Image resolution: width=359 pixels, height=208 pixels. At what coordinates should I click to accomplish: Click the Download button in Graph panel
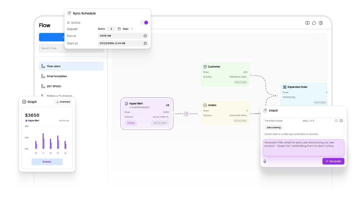[63, 102]
